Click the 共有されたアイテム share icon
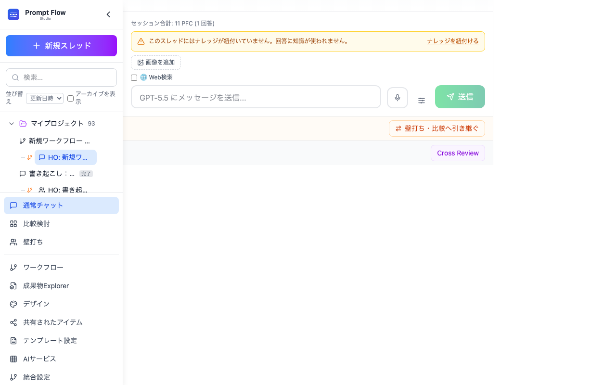 pos(13,322)
